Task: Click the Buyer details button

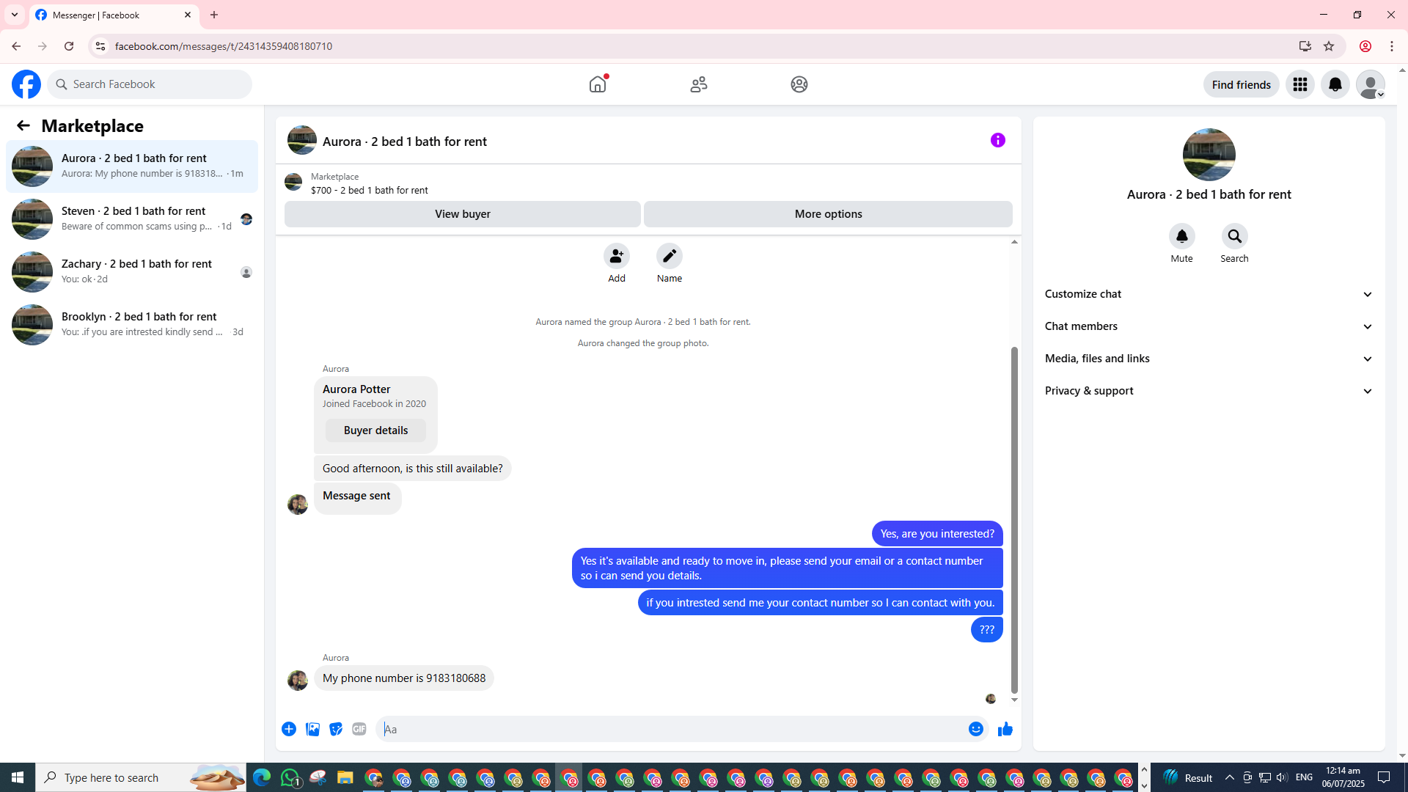Action: (x=375, y=430)
